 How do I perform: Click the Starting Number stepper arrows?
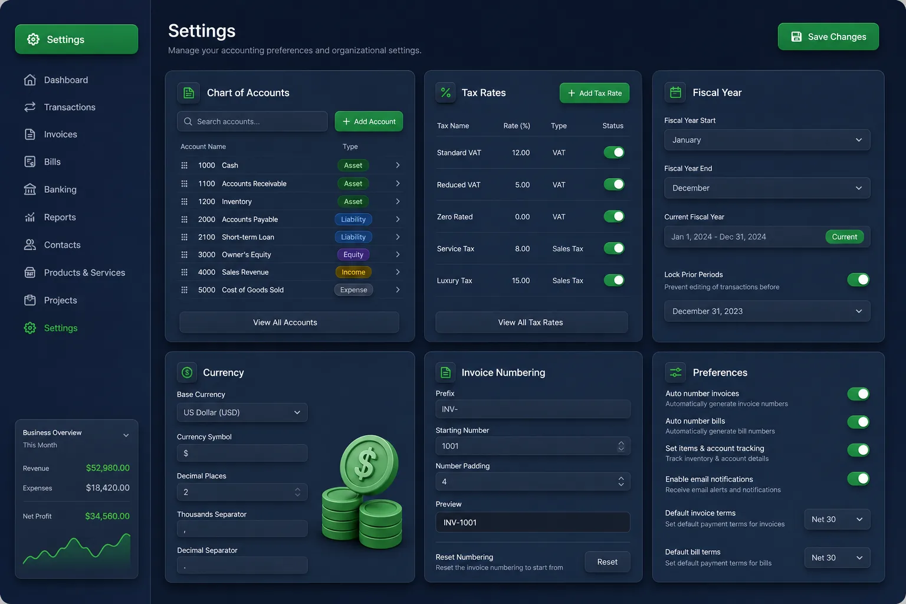click(621, 446)
